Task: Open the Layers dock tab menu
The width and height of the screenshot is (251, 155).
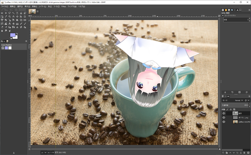Action: click(x=249, y=96)
